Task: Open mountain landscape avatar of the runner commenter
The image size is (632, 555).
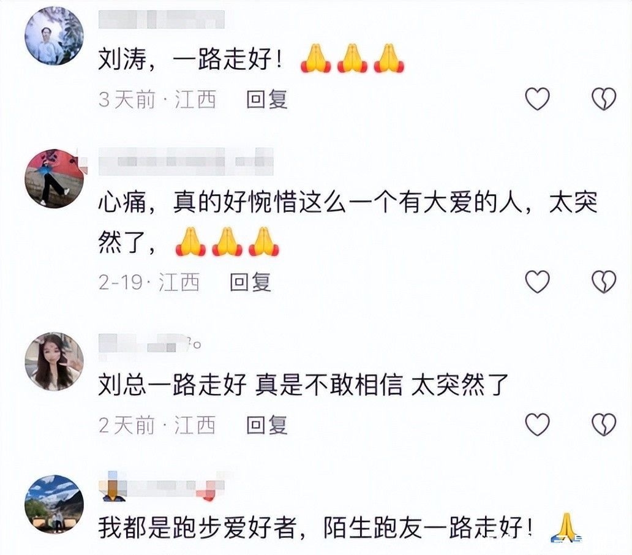Action: [x=54, y=504]
